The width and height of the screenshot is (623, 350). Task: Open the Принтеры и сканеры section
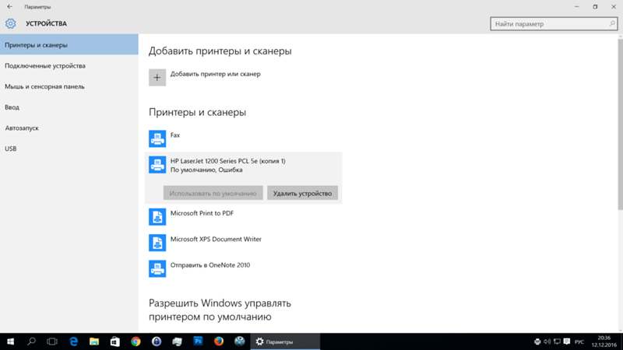click(x=69, y=45)
